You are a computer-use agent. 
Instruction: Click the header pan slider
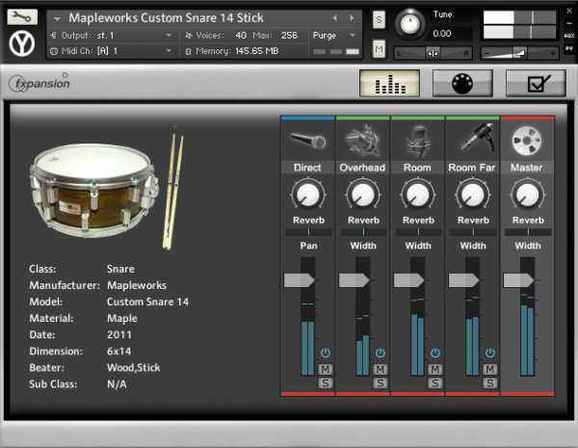(x=433, y=53)
